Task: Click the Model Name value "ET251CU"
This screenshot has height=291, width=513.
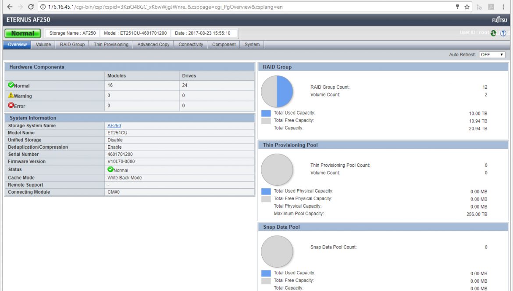Action: tap(118, 133)
